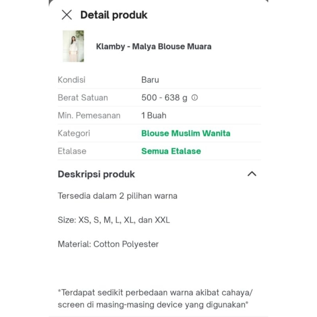This screenshot has height=317, width=317.
Task: Click the Min. Pemesanan label
Action: coord(89,115)
